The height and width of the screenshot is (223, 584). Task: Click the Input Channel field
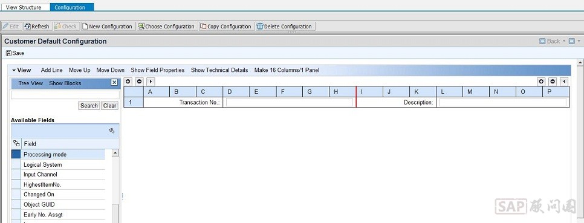(63, 175)
